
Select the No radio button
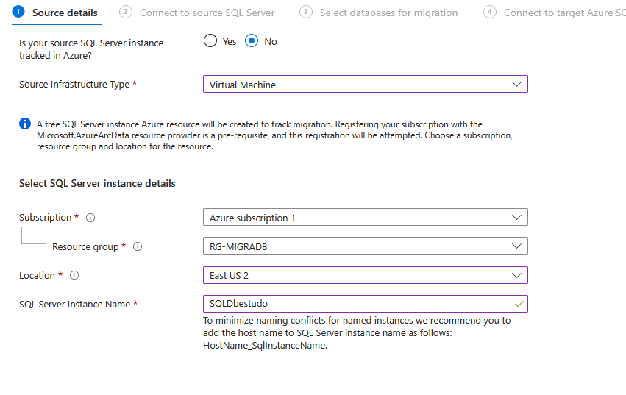(252, 41)
